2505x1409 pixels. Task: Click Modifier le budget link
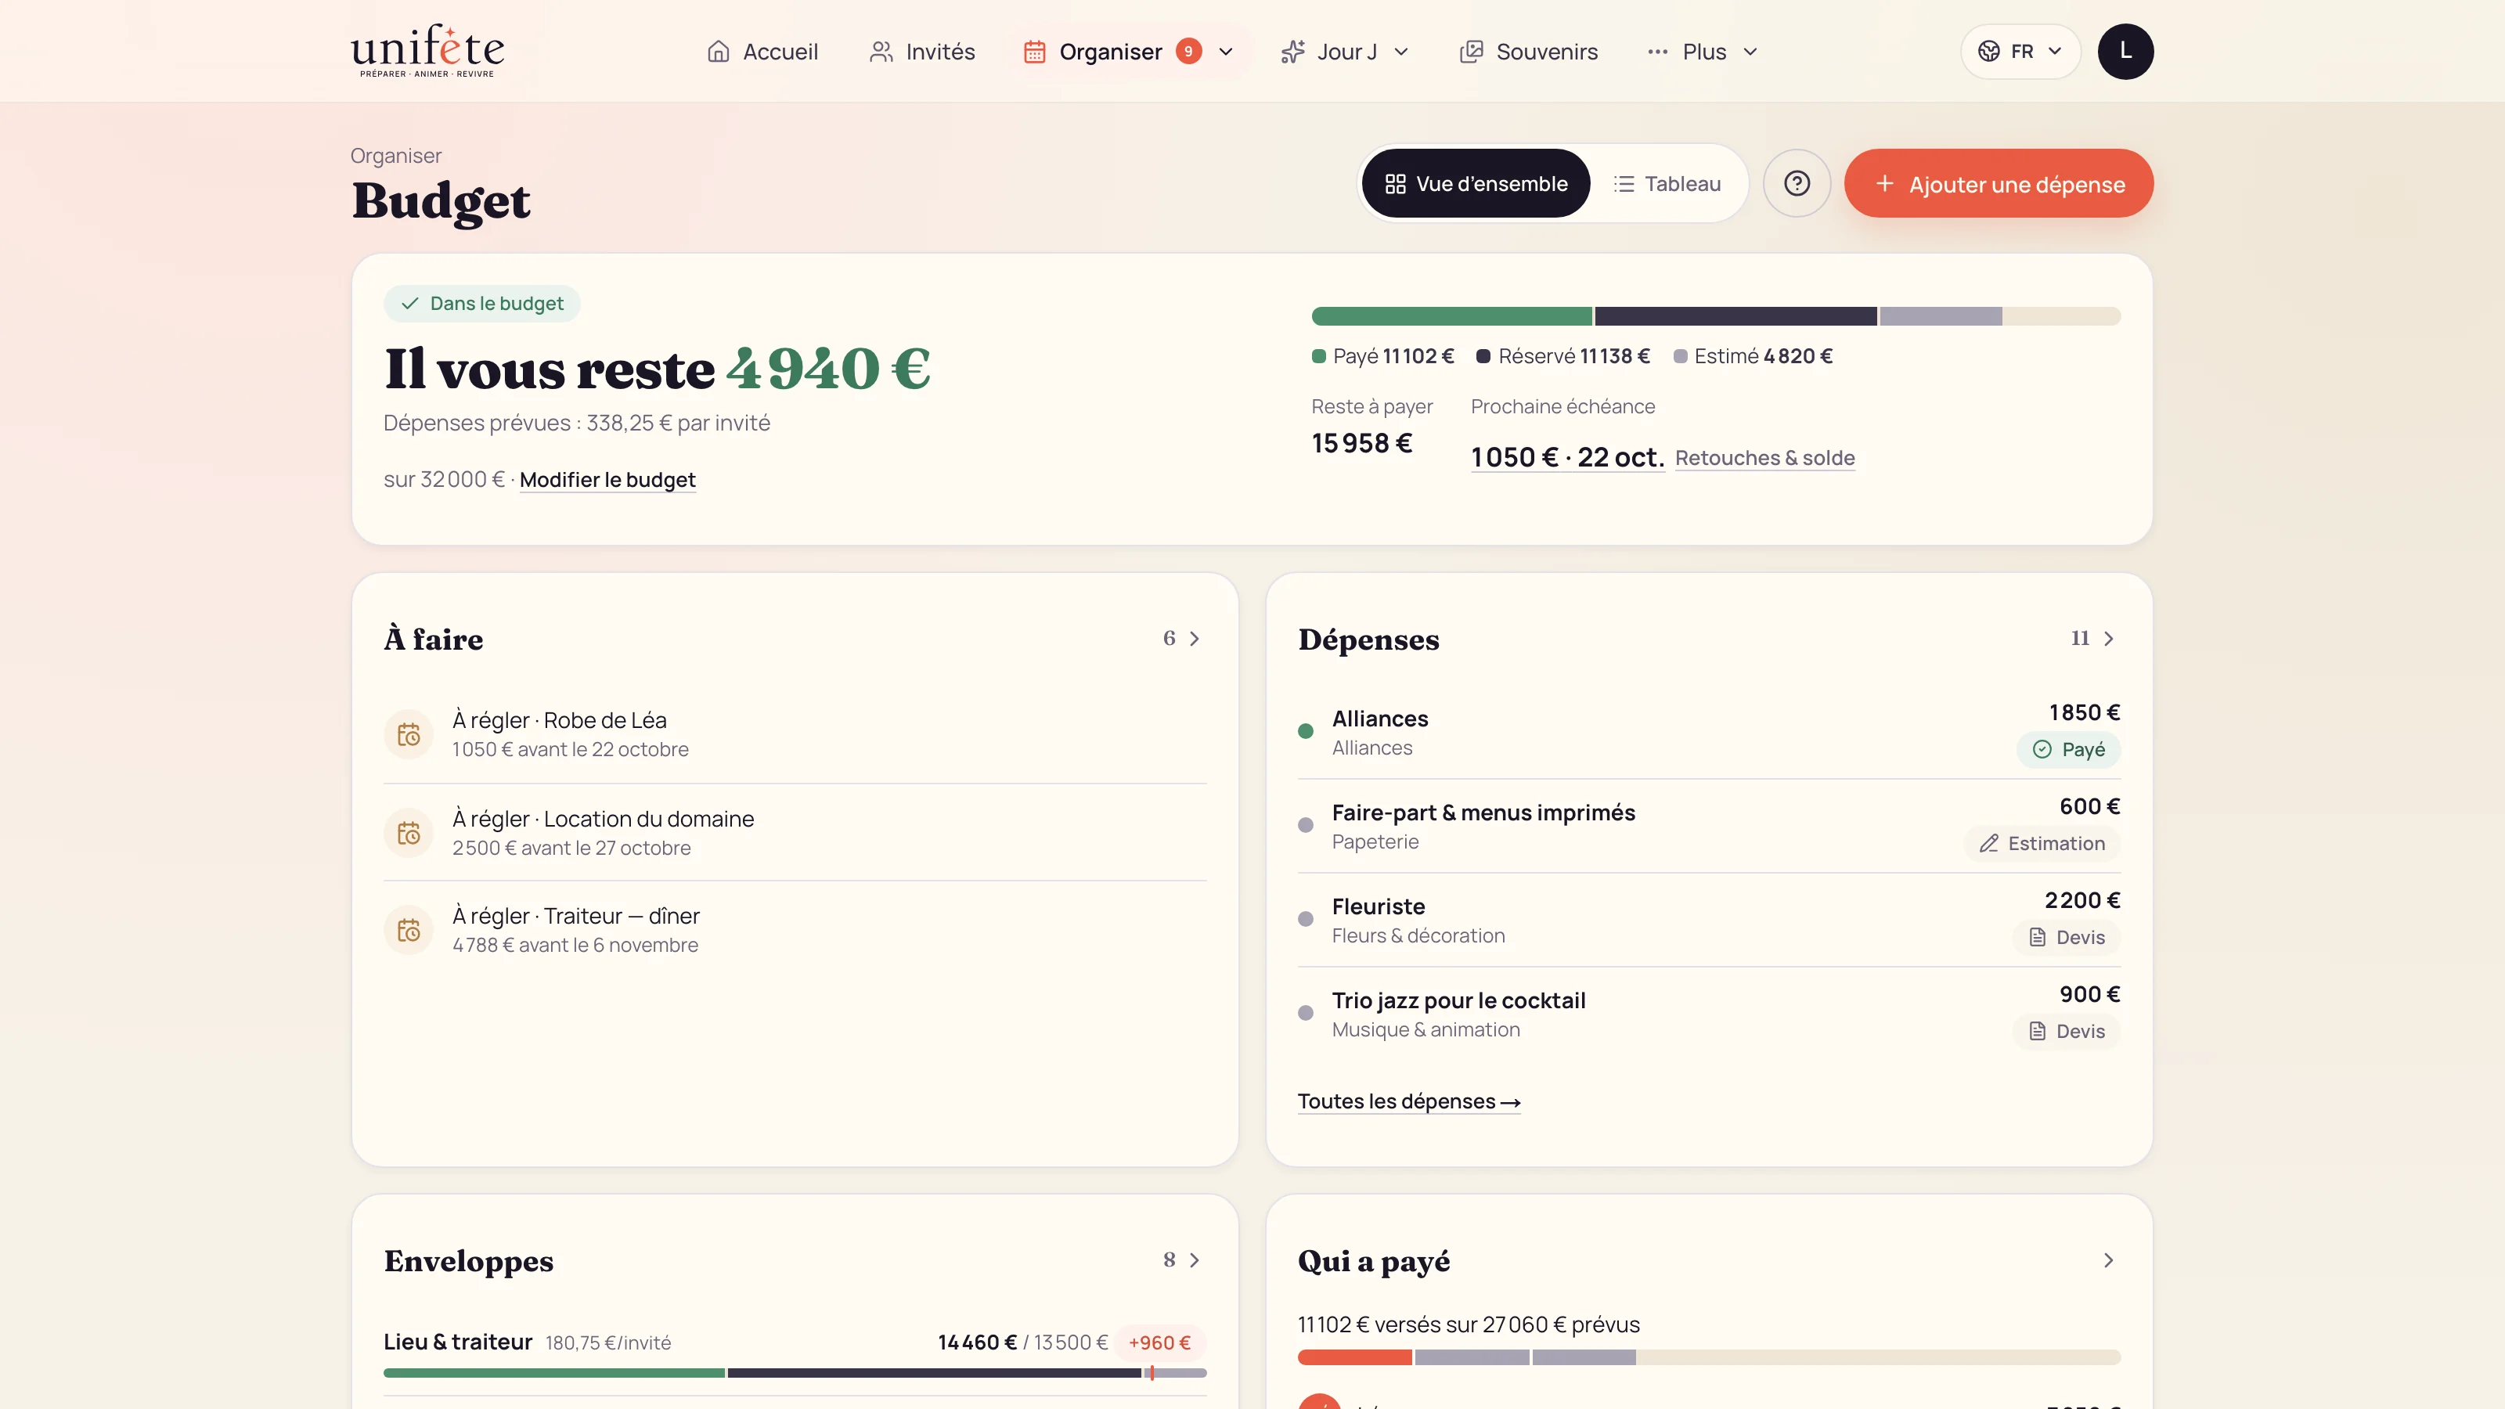tap(607, 479)
